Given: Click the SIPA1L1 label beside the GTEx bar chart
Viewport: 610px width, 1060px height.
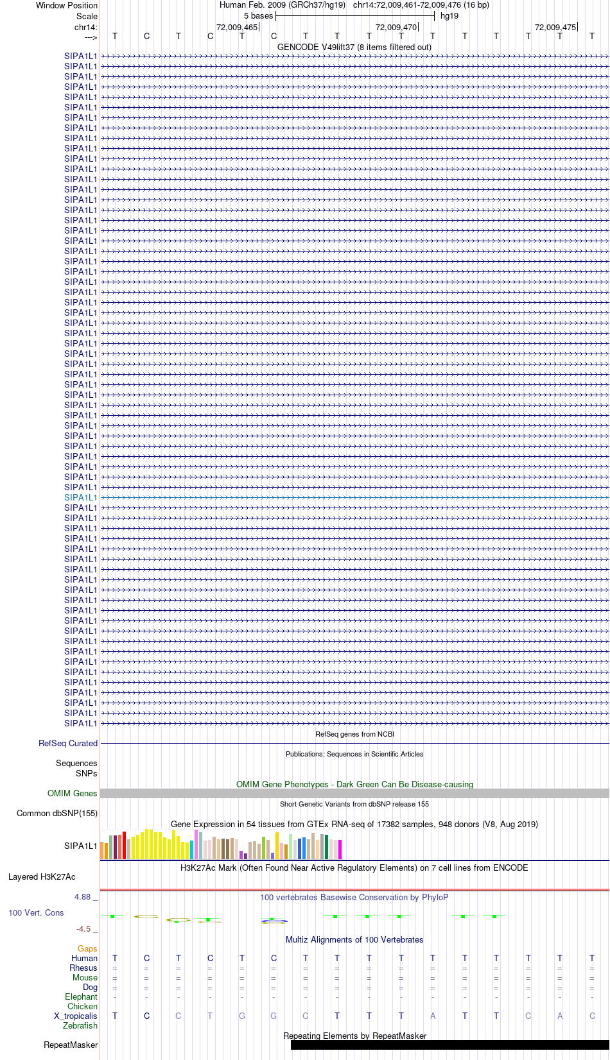Looking at the screenshot, I should click(x=81, y=846).
